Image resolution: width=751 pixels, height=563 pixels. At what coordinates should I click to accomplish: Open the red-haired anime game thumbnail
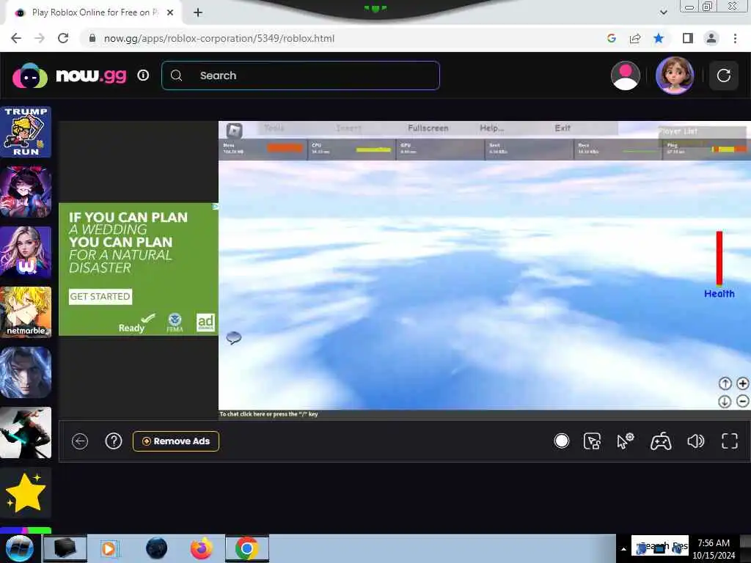point(26,192)
